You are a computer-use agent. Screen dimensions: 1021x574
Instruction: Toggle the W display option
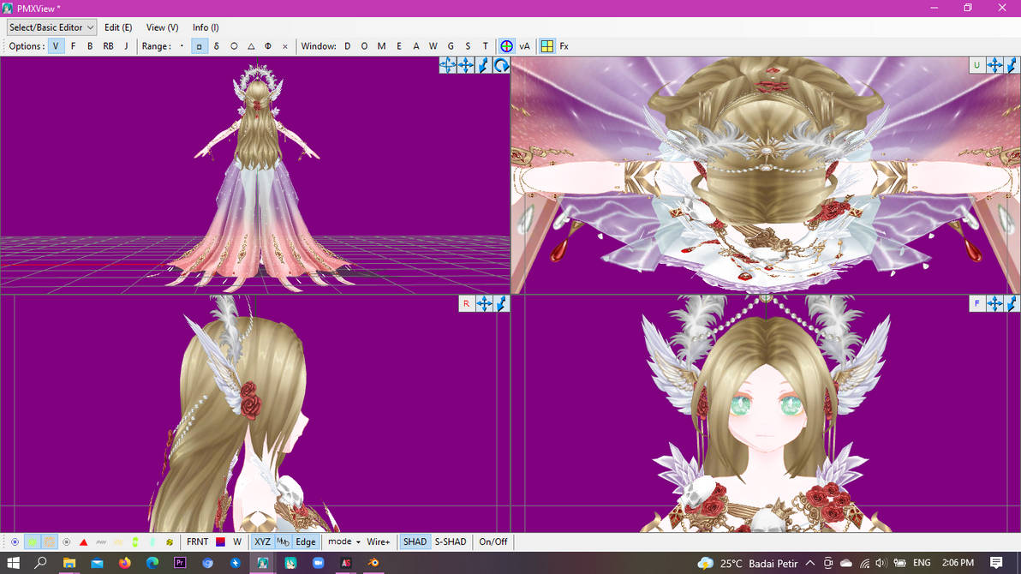[x=237, y=542]
